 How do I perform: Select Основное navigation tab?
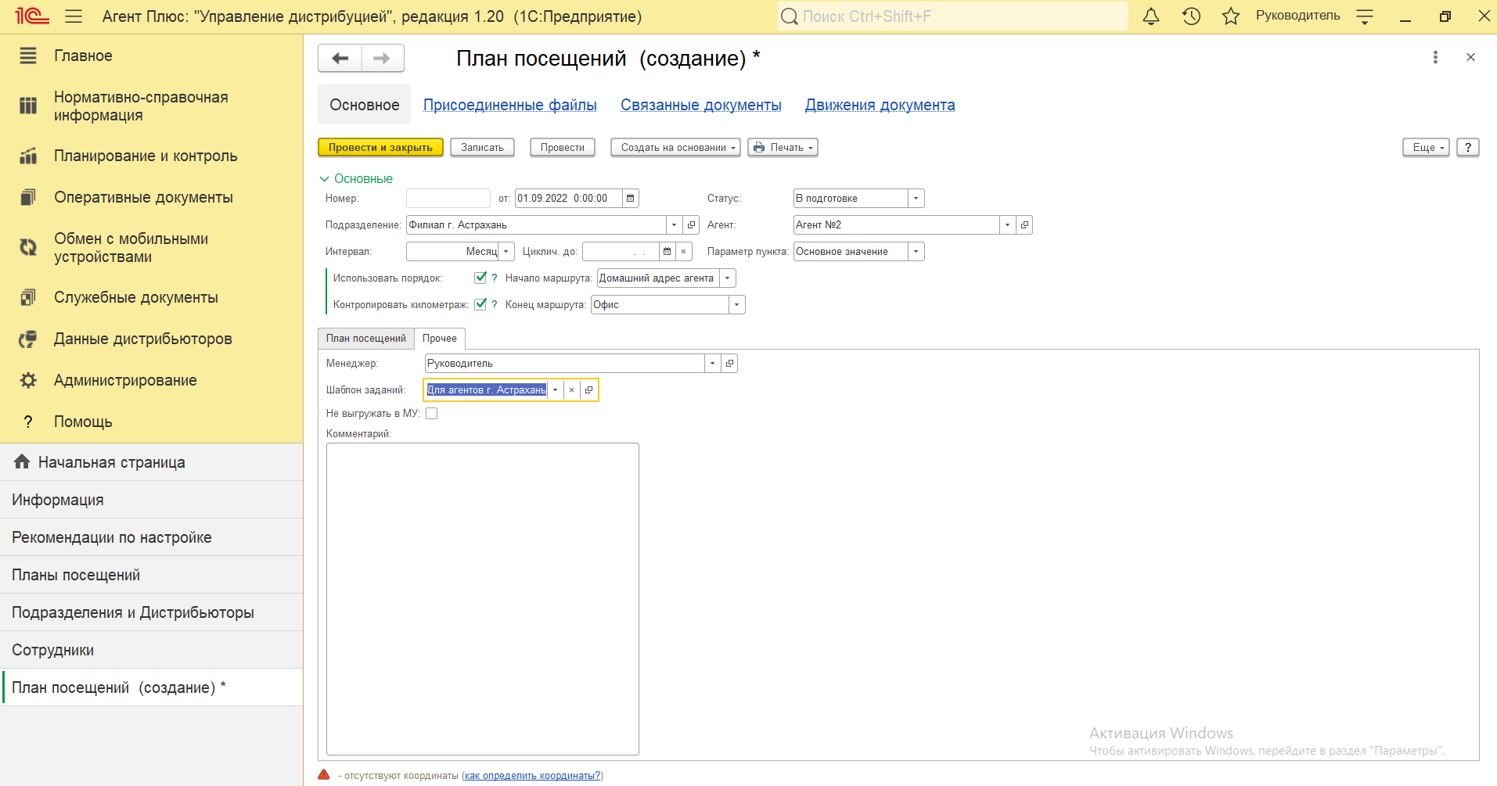(365, 105)
